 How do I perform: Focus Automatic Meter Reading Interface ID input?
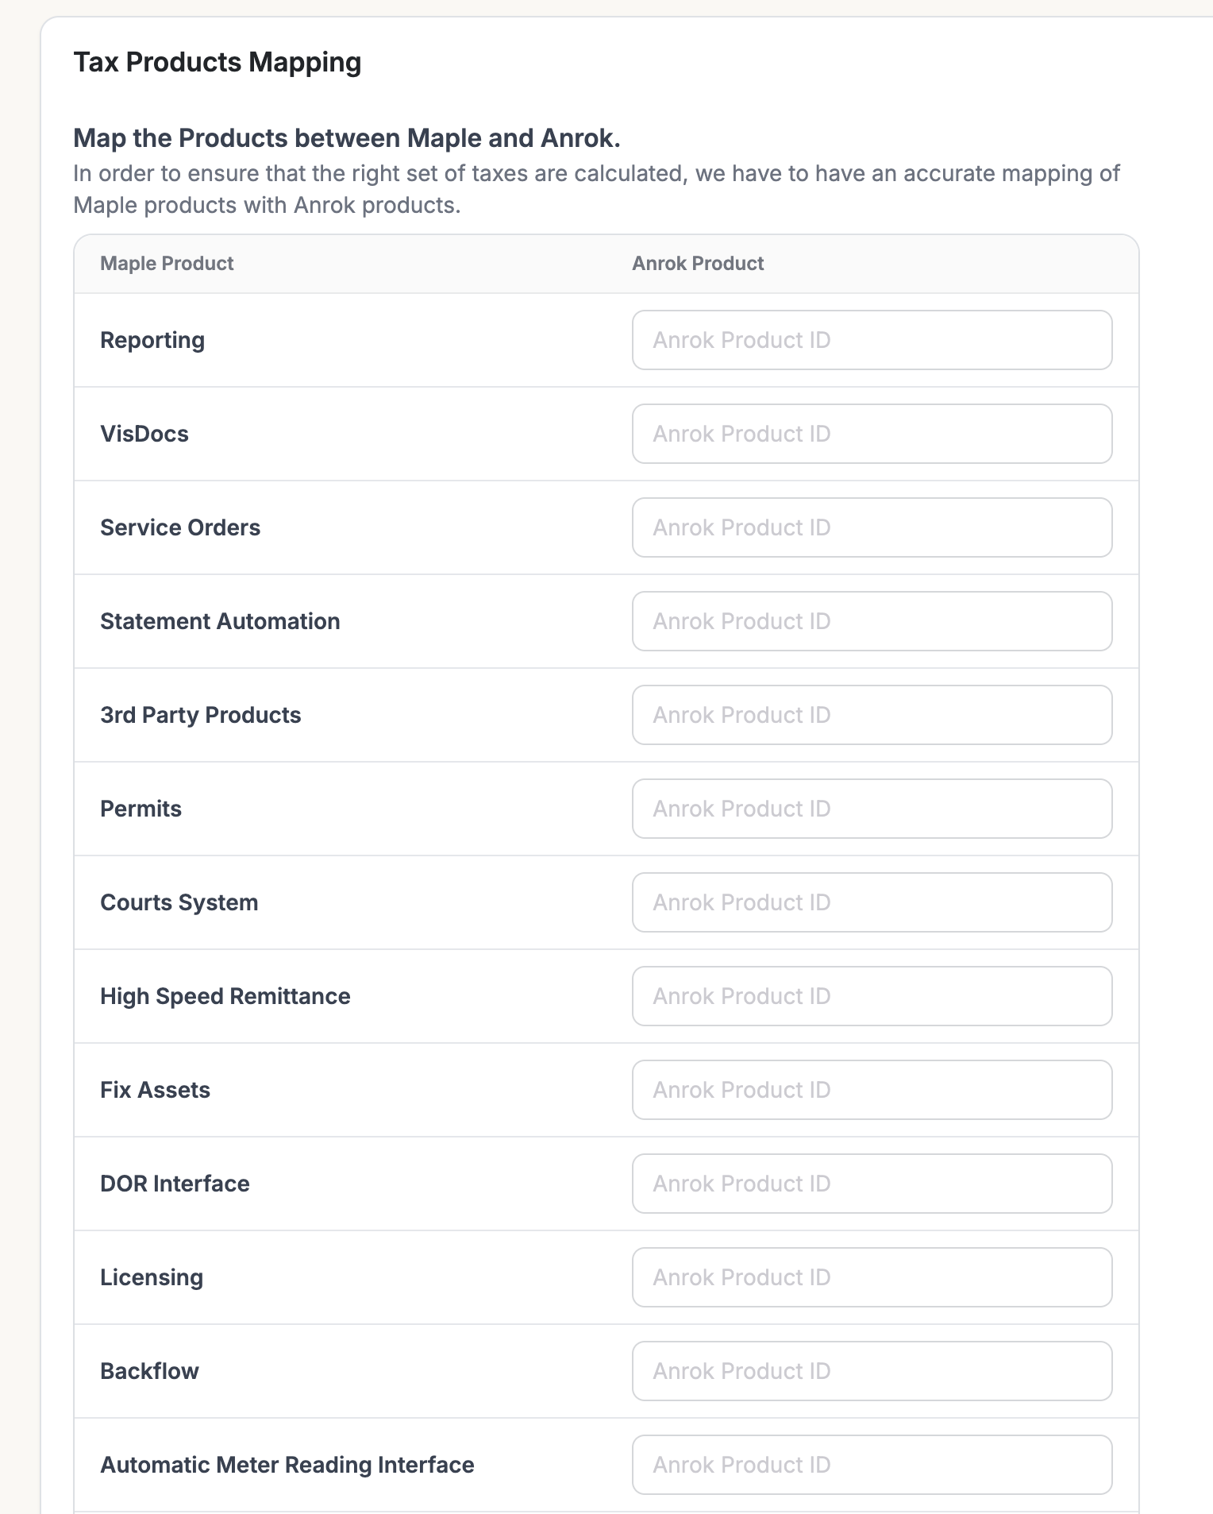(x=872, y=1465)
